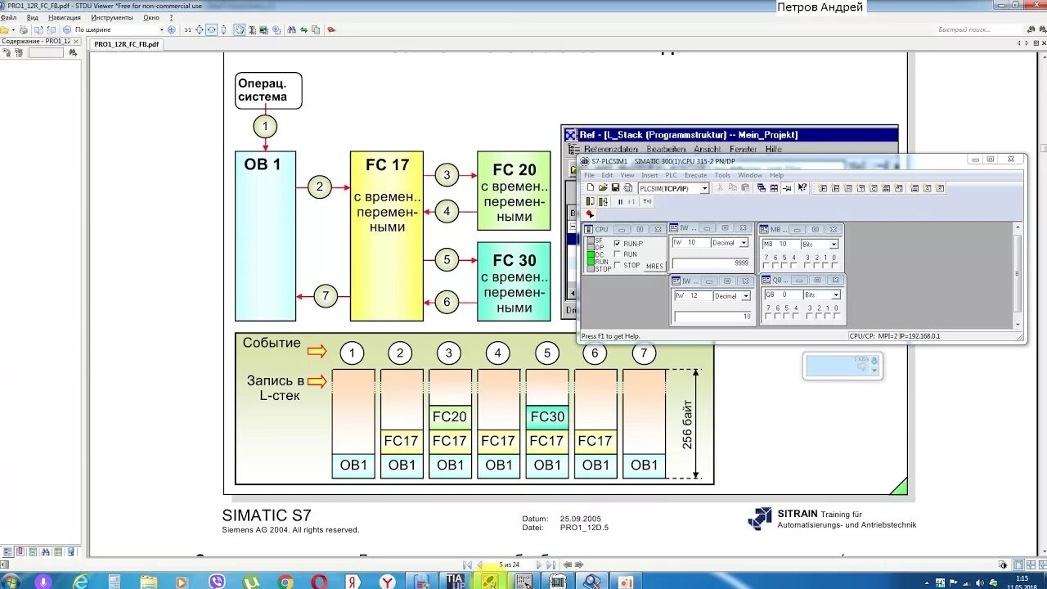This screenshot has width=1047, height=589.
Task: Click Open file icon in PLCSIM toolbar
Action: pos(603,187)
